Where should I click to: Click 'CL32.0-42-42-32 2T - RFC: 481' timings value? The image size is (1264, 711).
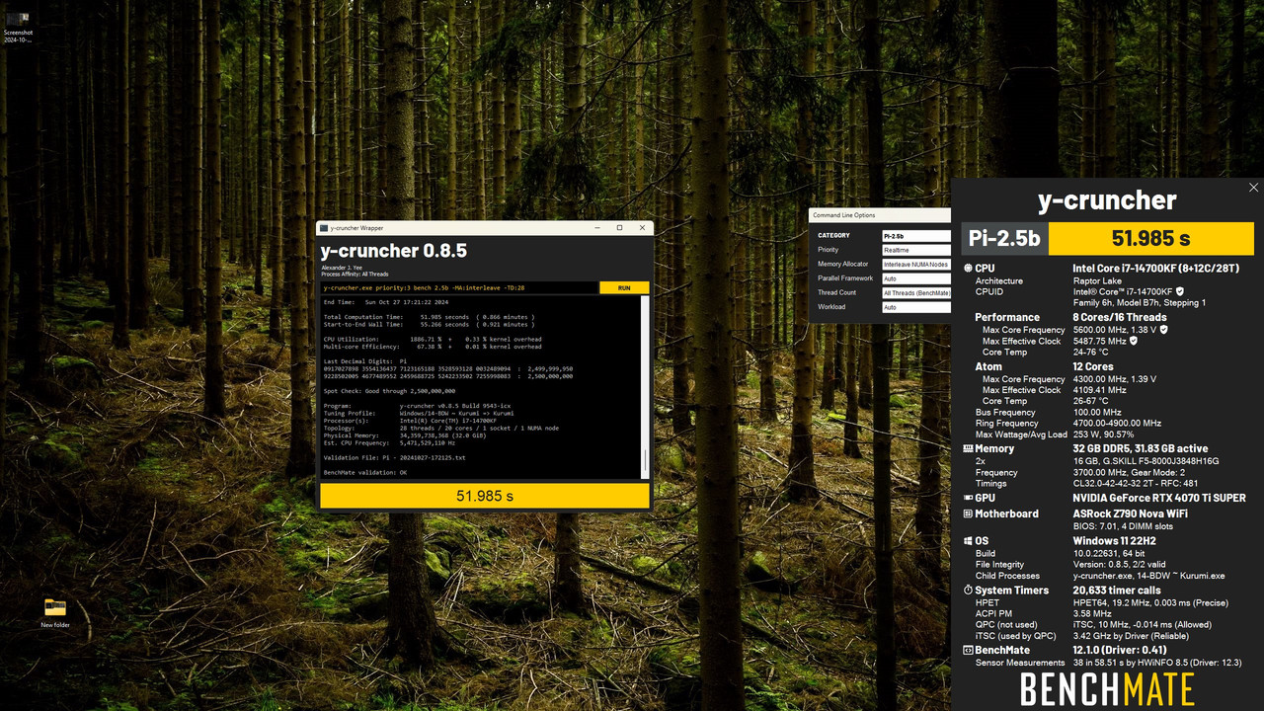point(1136,484)
